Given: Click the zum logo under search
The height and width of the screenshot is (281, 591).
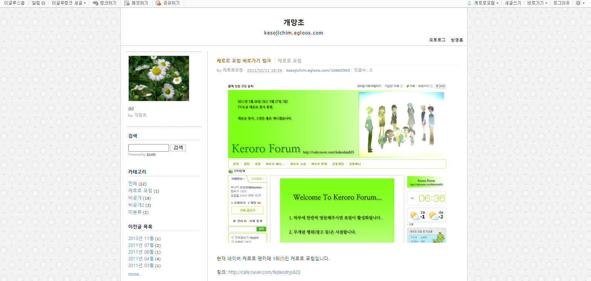Looking at the screenshot, I should point(151,155).
